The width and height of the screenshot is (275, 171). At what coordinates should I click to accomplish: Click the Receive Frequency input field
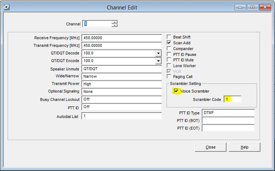pos(121,38)
